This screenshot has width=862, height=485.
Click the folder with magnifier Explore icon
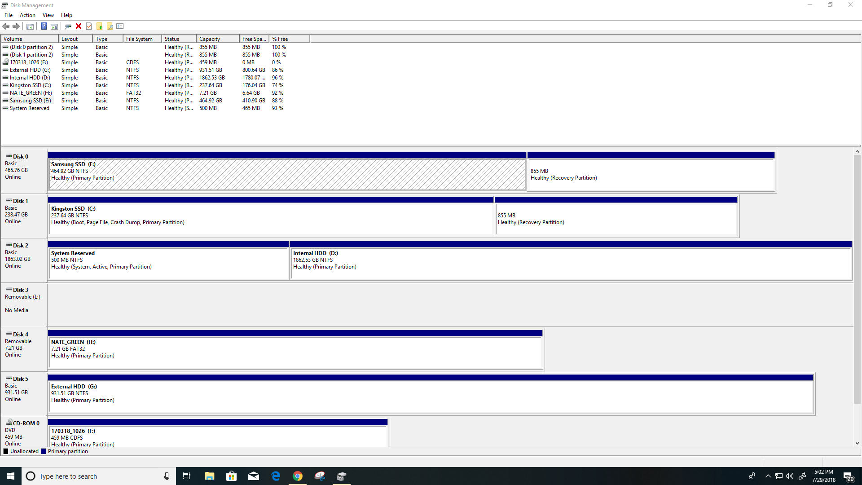110,26
